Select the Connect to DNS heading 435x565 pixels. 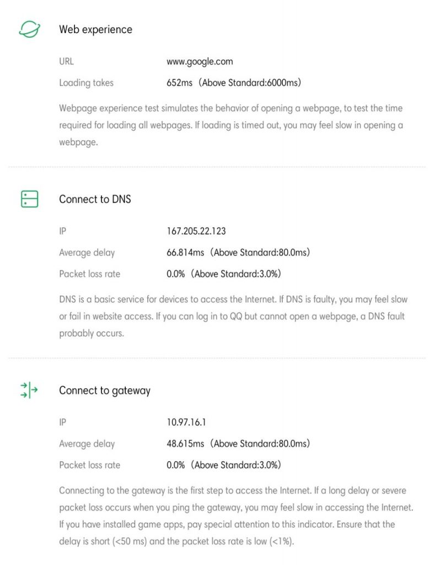95,199
